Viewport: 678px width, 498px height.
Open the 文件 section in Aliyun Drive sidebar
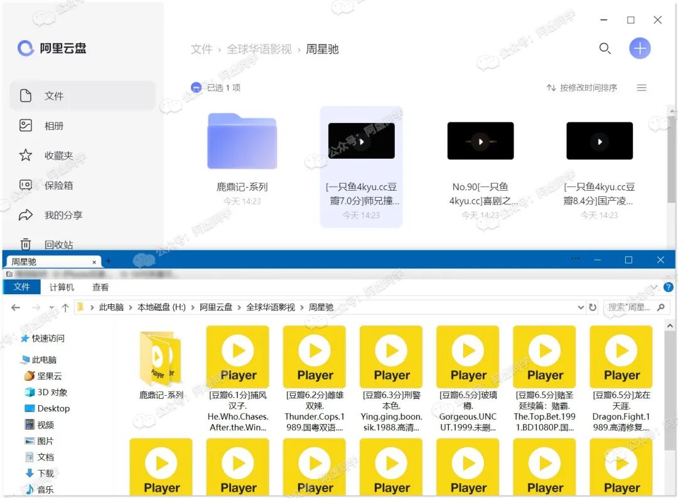coord(82,95)
